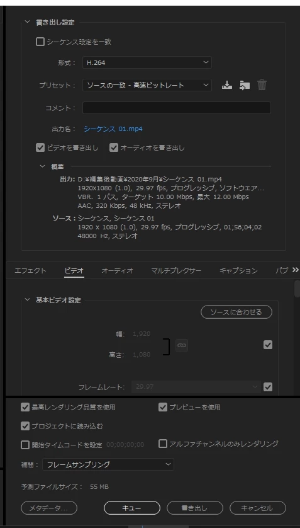Open output name link シーケンス 01.mp4

113,129
